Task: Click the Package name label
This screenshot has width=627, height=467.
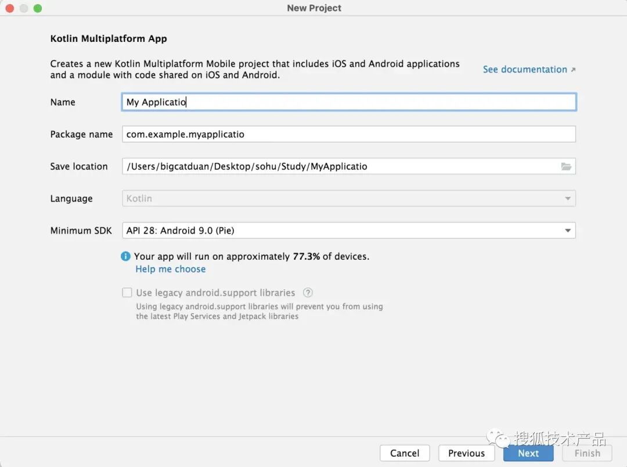Action: pos(82,134)
